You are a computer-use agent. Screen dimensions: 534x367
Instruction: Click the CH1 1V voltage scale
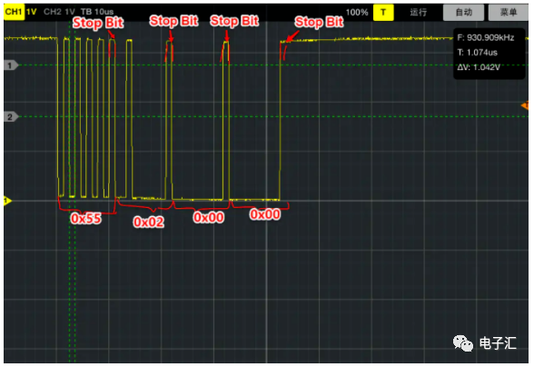[x=31, y=12]
